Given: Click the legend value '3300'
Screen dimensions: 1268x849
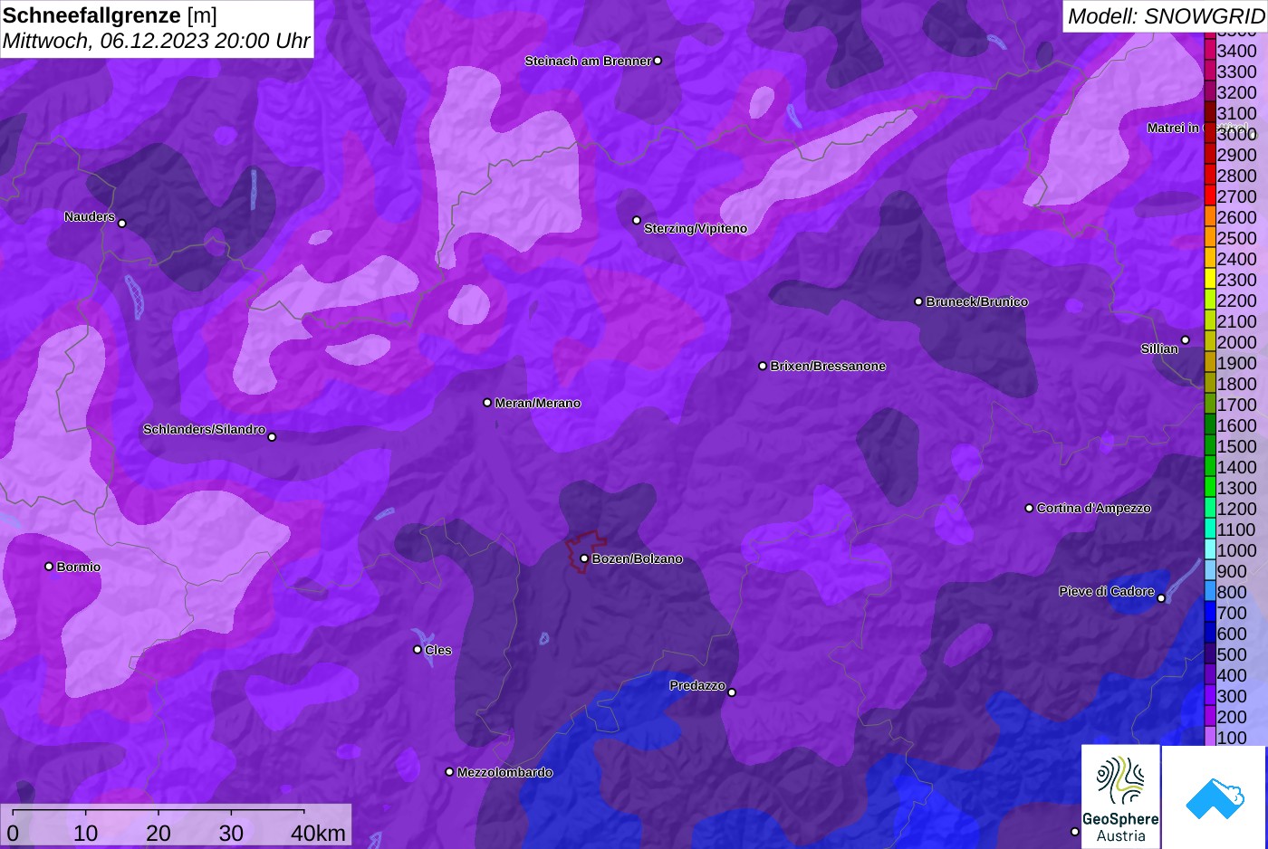Looking at the screenshot, I should tap(1236, 72).
